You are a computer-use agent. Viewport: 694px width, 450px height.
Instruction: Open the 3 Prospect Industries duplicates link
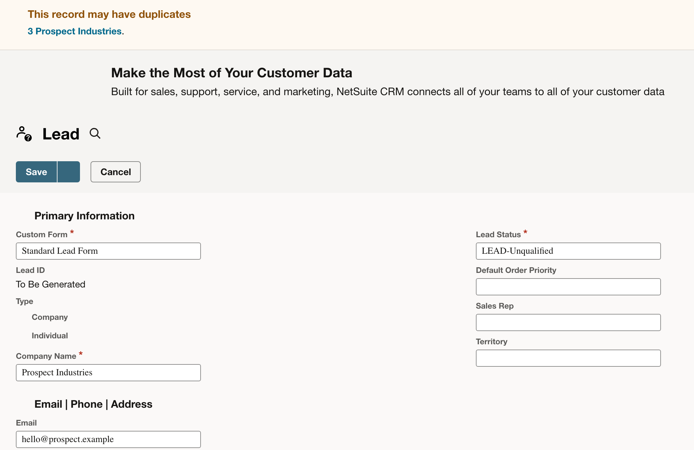pyautogui.click(x=75, y=31)
